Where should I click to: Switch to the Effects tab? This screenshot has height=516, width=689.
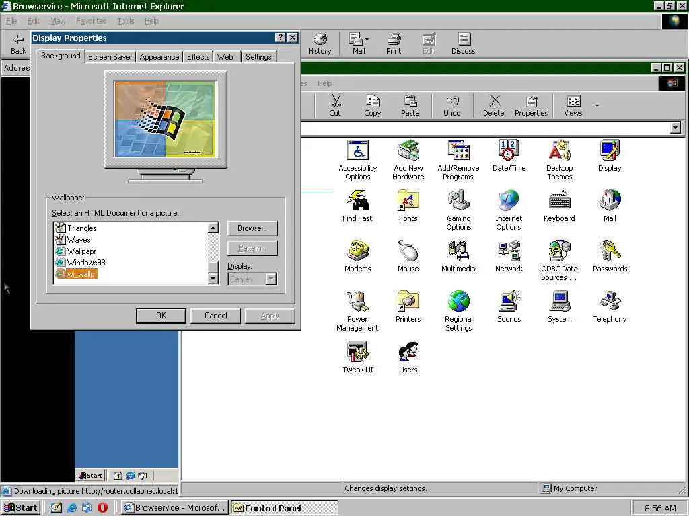[198, 57]
